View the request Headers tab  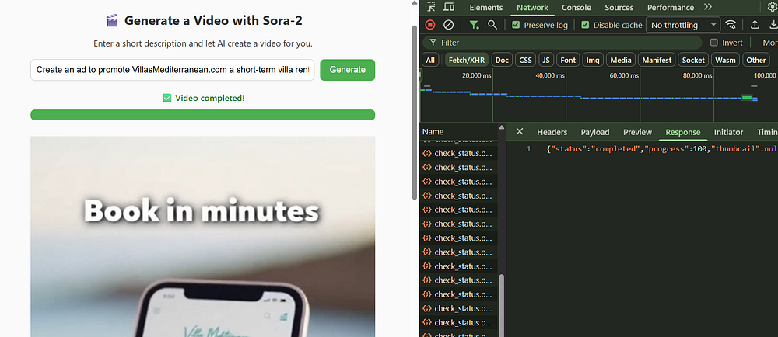(x=552, y=132)
